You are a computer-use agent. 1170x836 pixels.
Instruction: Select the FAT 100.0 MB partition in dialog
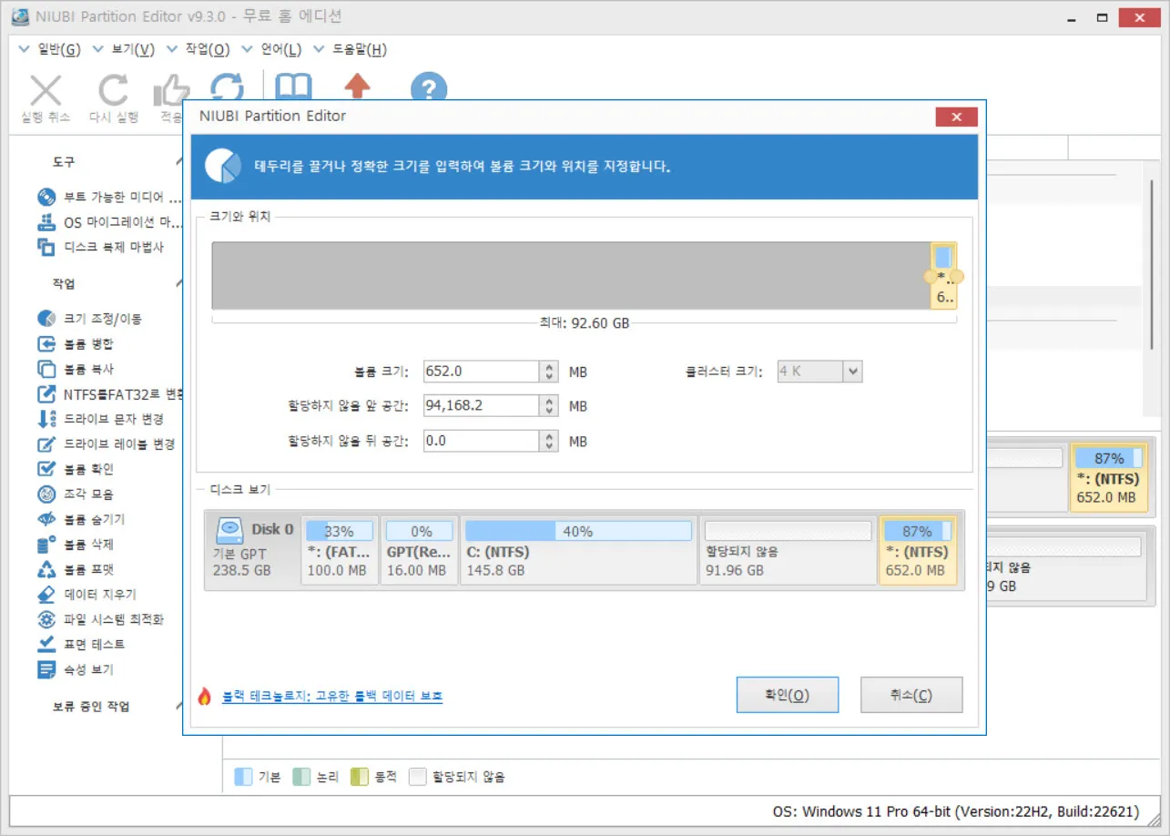click(x=340, y=550)
